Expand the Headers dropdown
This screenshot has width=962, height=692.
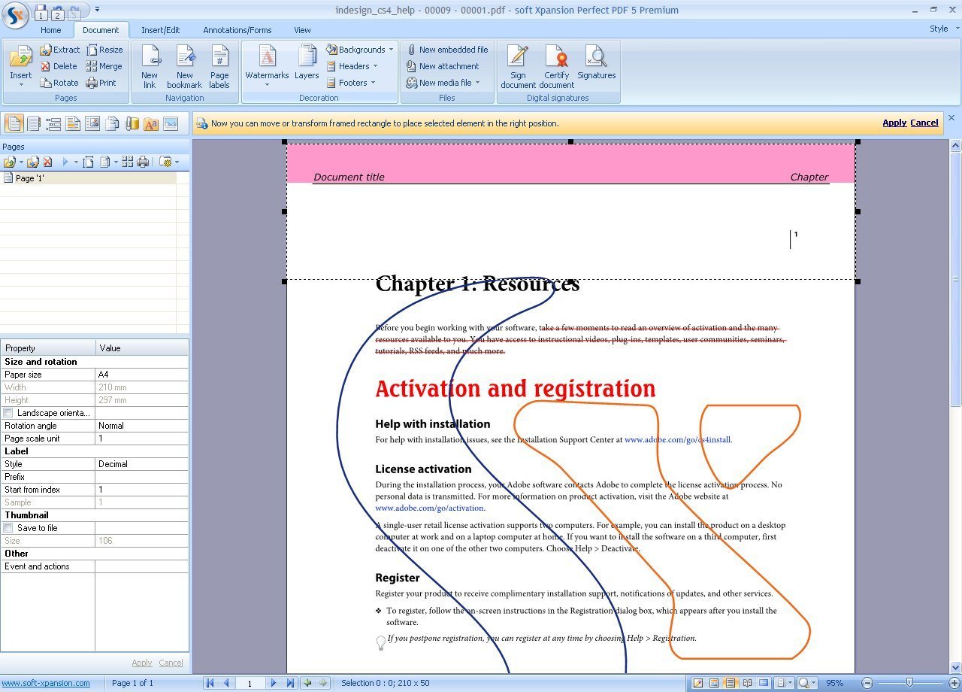pyautogui.click(x=352, y=65)
